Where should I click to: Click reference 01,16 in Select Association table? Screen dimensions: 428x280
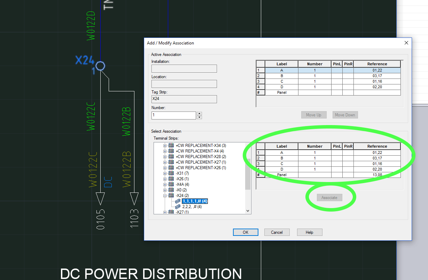point(377,164)
